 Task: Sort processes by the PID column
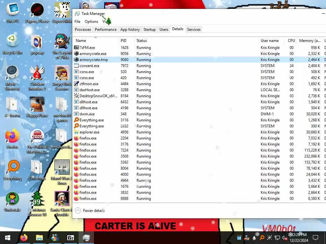coord(126,41)
